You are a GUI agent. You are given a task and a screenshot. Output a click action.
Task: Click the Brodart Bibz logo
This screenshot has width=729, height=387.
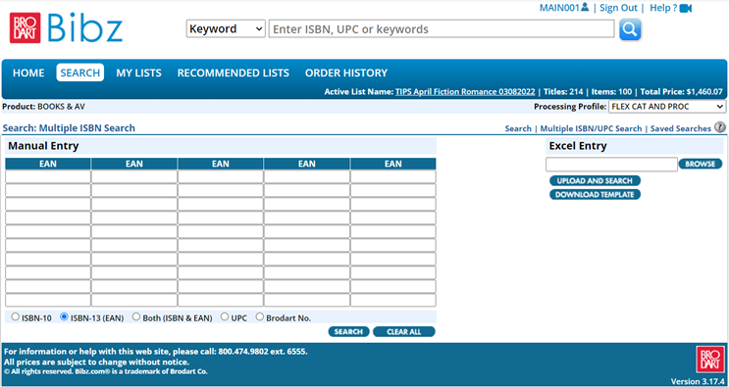click(66, 27)
